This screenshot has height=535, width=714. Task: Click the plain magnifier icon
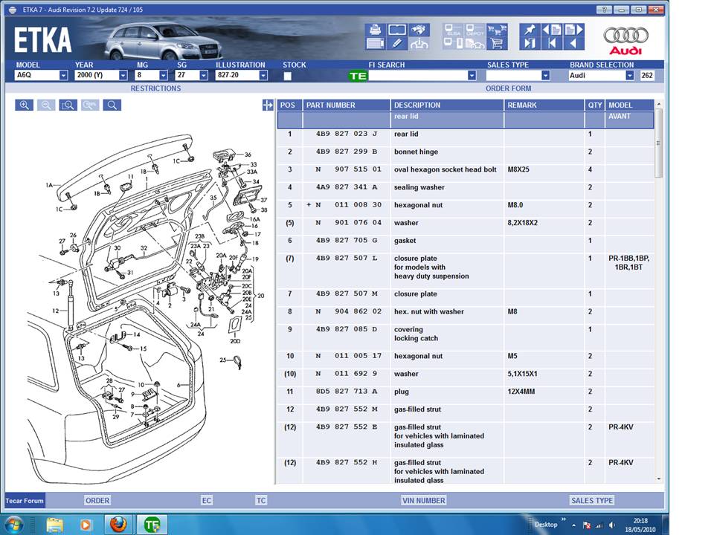coord(112,105)
